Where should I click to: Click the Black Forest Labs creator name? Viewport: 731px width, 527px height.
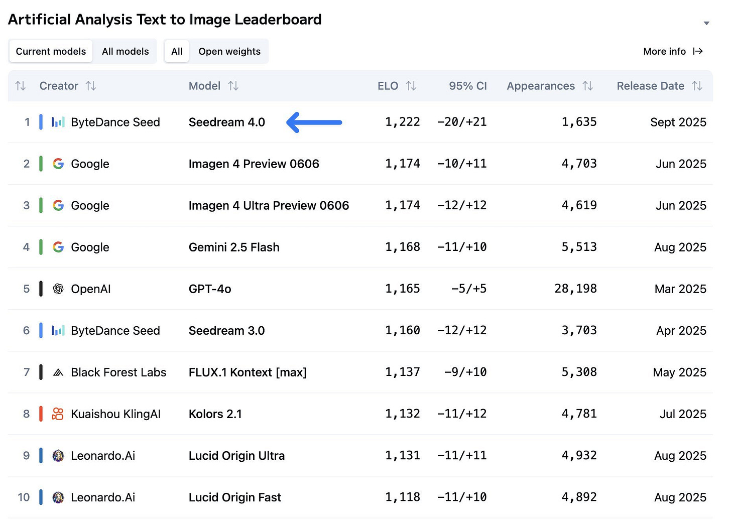(x=118, y=372)
